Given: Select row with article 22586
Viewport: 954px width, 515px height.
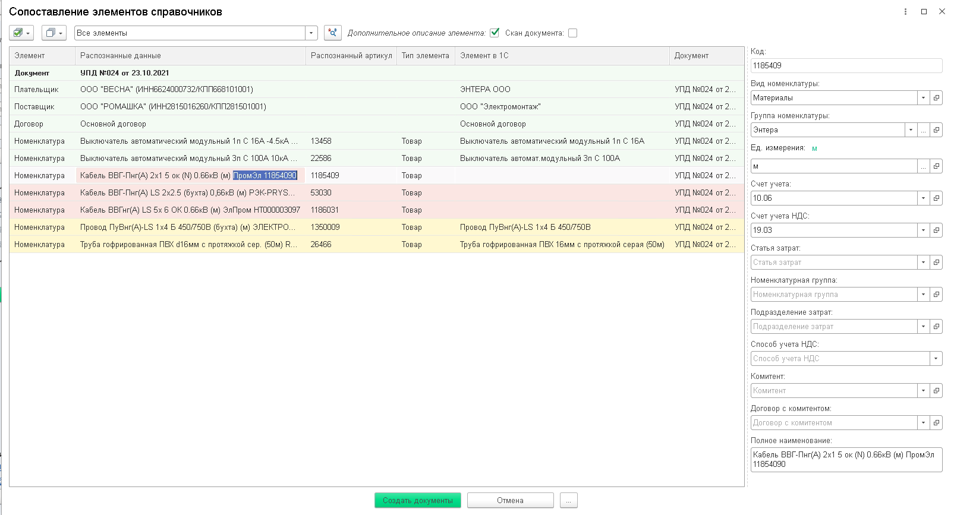Looking at the screenshot, I should coord(377,159).
